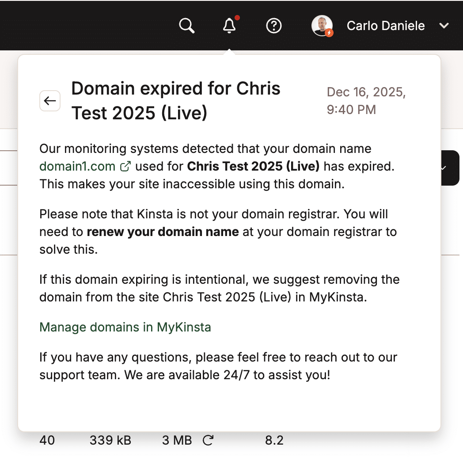
Task: Visit the domain1.com link
Action: tap(78, 167)
